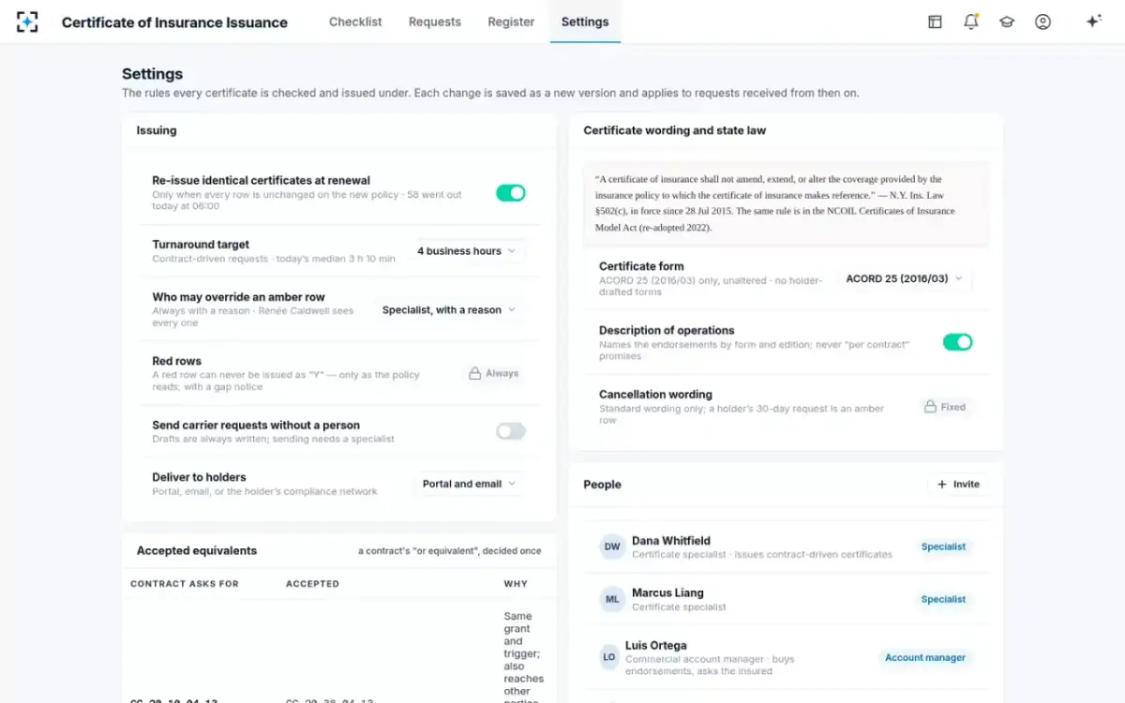
Task: Click the CONTRACT ASKS FOR column header
Action: pyautogui.click(x=185, y=583)
